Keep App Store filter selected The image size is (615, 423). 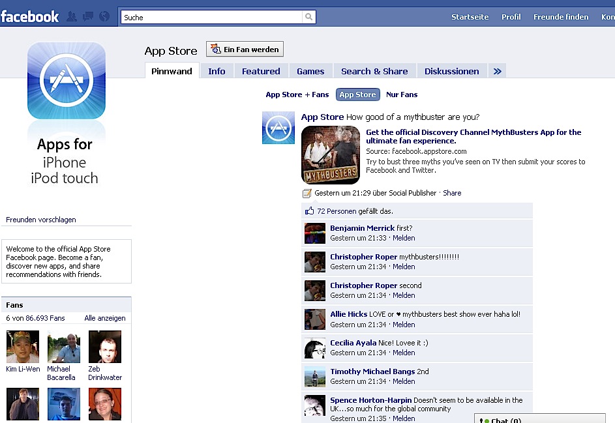tap(357, 94)
